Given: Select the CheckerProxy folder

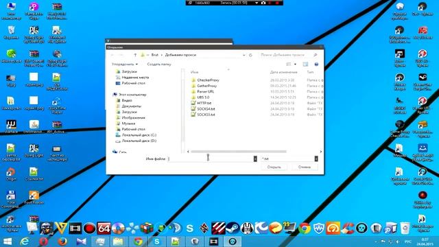Looking at the screenshot, I should coord(208,80).
